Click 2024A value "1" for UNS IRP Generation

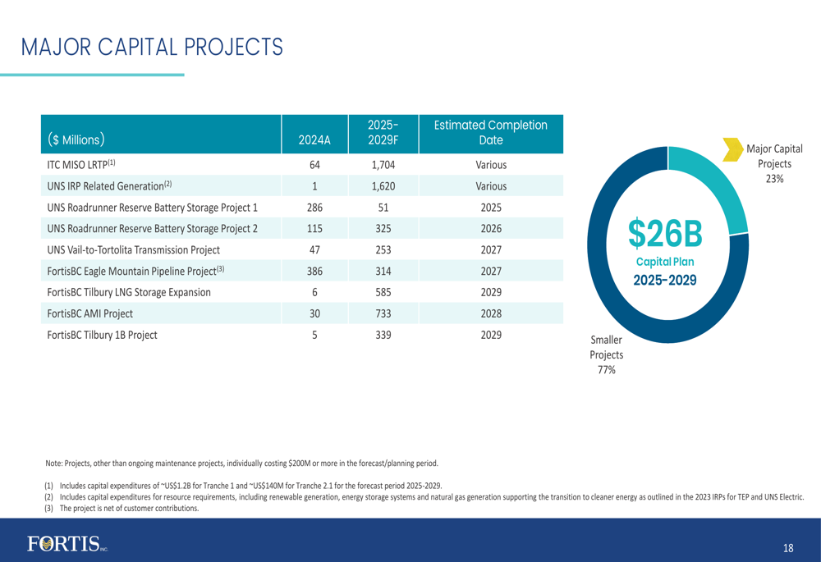[x=314, y=186]
